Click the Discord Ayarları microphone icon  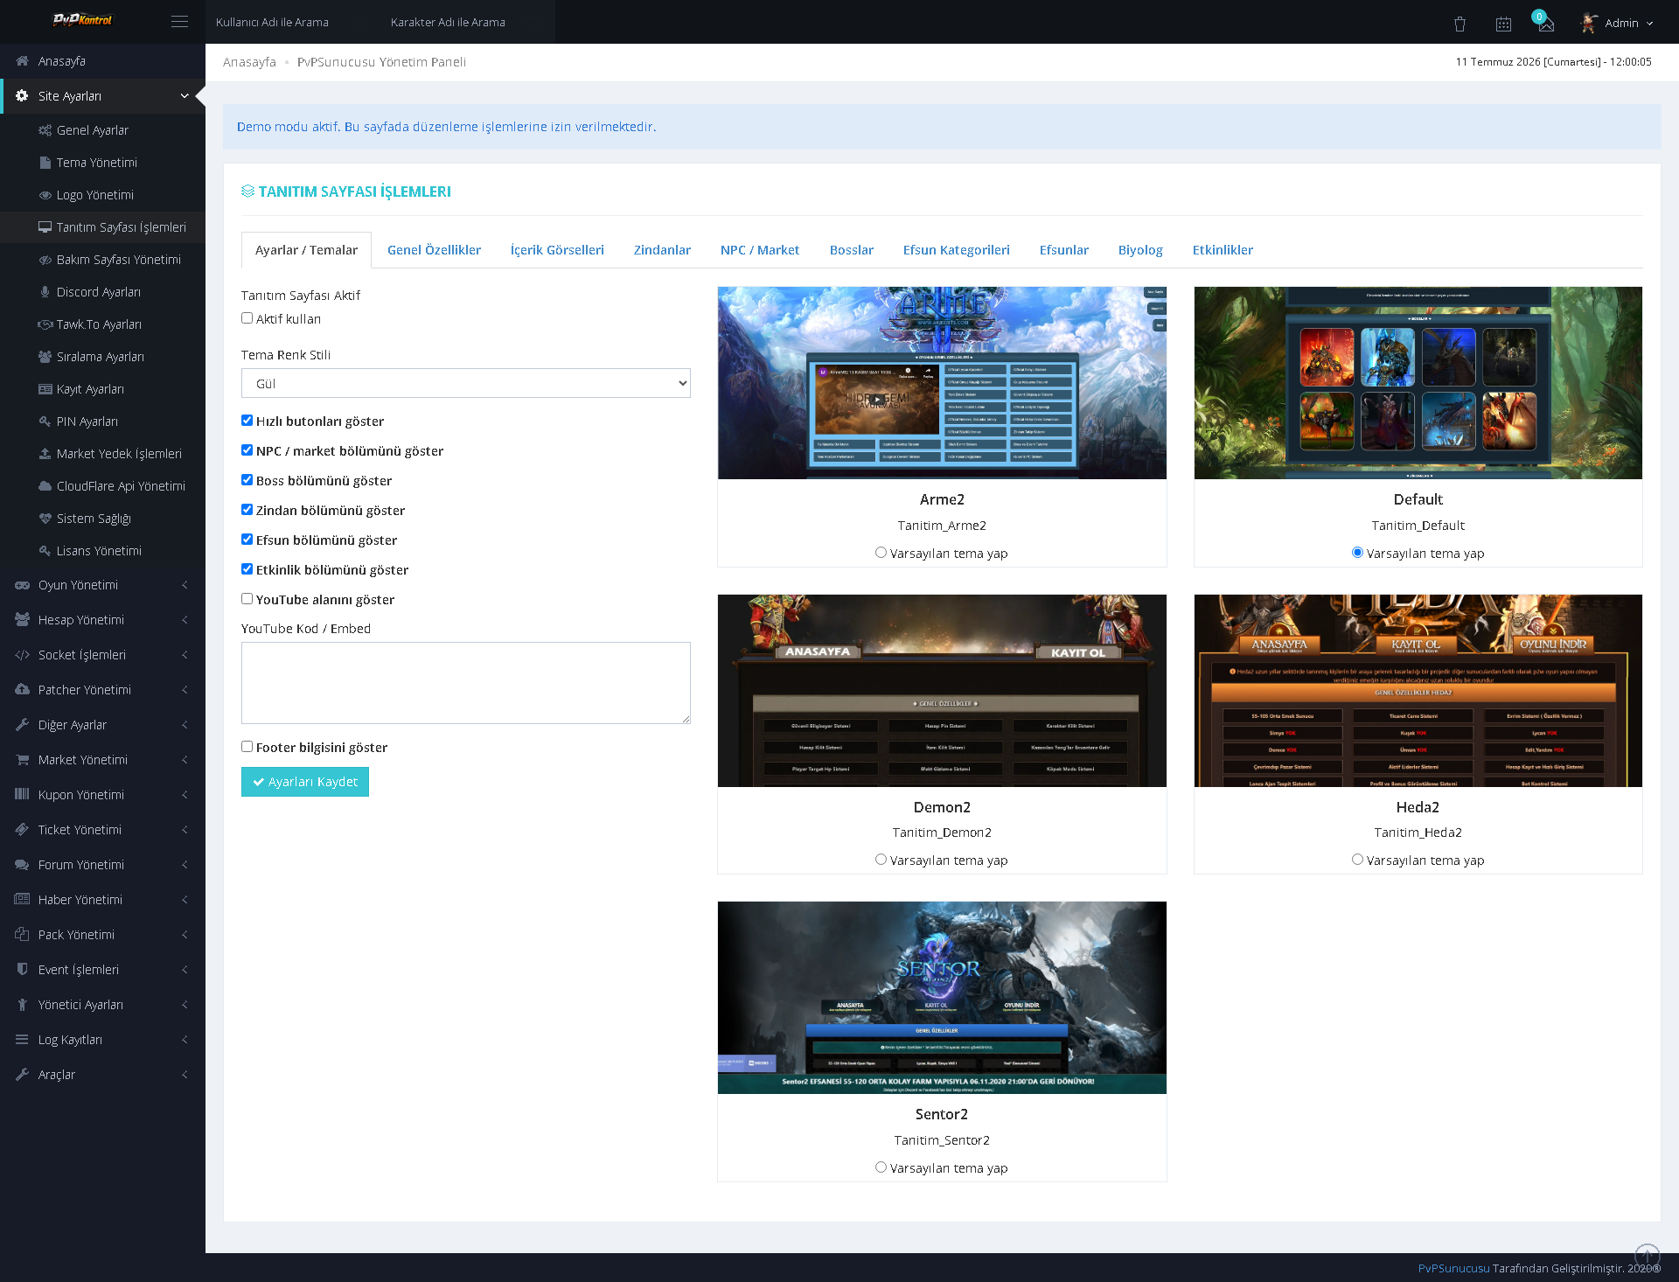pyautogui.click(x=45, y=292)
